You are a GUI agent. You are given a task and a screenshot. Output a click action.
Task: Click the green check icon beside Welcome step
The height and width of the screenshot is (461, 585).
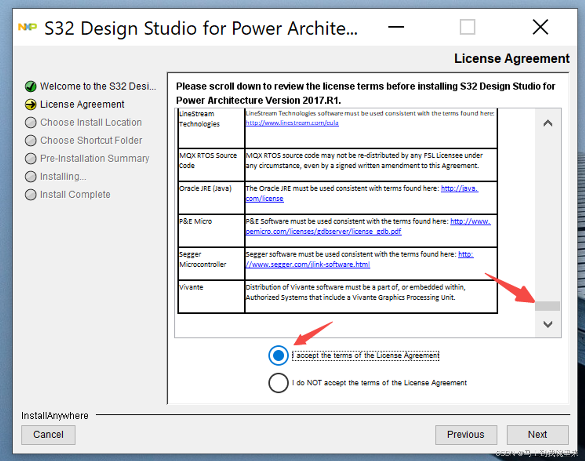[x=31, y=86]
